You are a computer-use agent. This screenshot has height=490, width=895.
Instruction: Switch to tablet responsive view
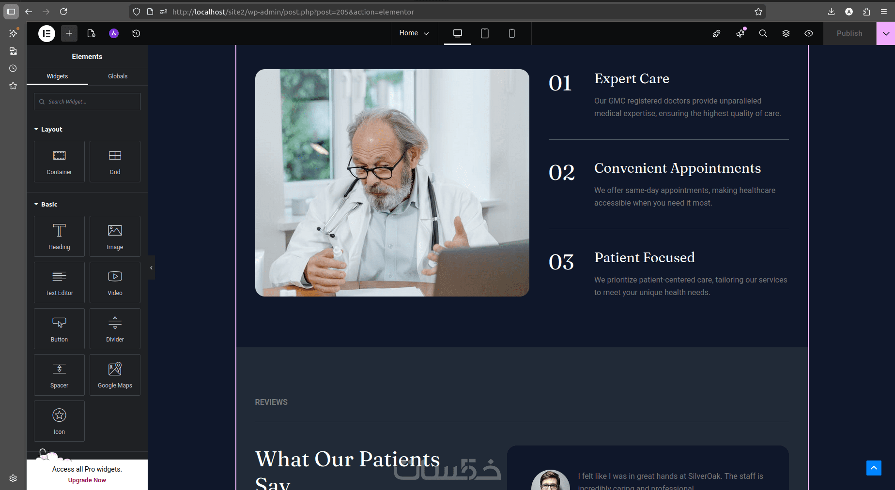[x=484, y=33]
